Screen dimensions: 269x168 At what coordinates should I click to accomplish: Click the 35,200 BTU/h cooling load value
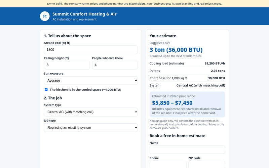(x=215, y=64)
